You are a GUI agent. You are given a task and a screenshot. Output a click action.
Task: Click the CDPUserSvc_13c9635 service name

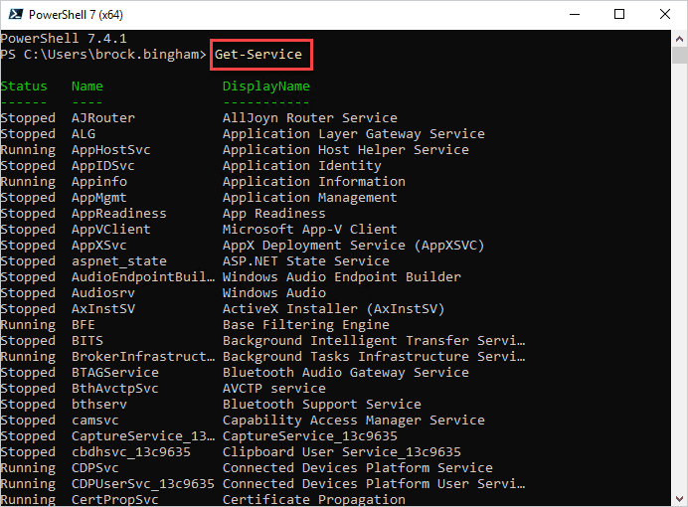(143, 484)
